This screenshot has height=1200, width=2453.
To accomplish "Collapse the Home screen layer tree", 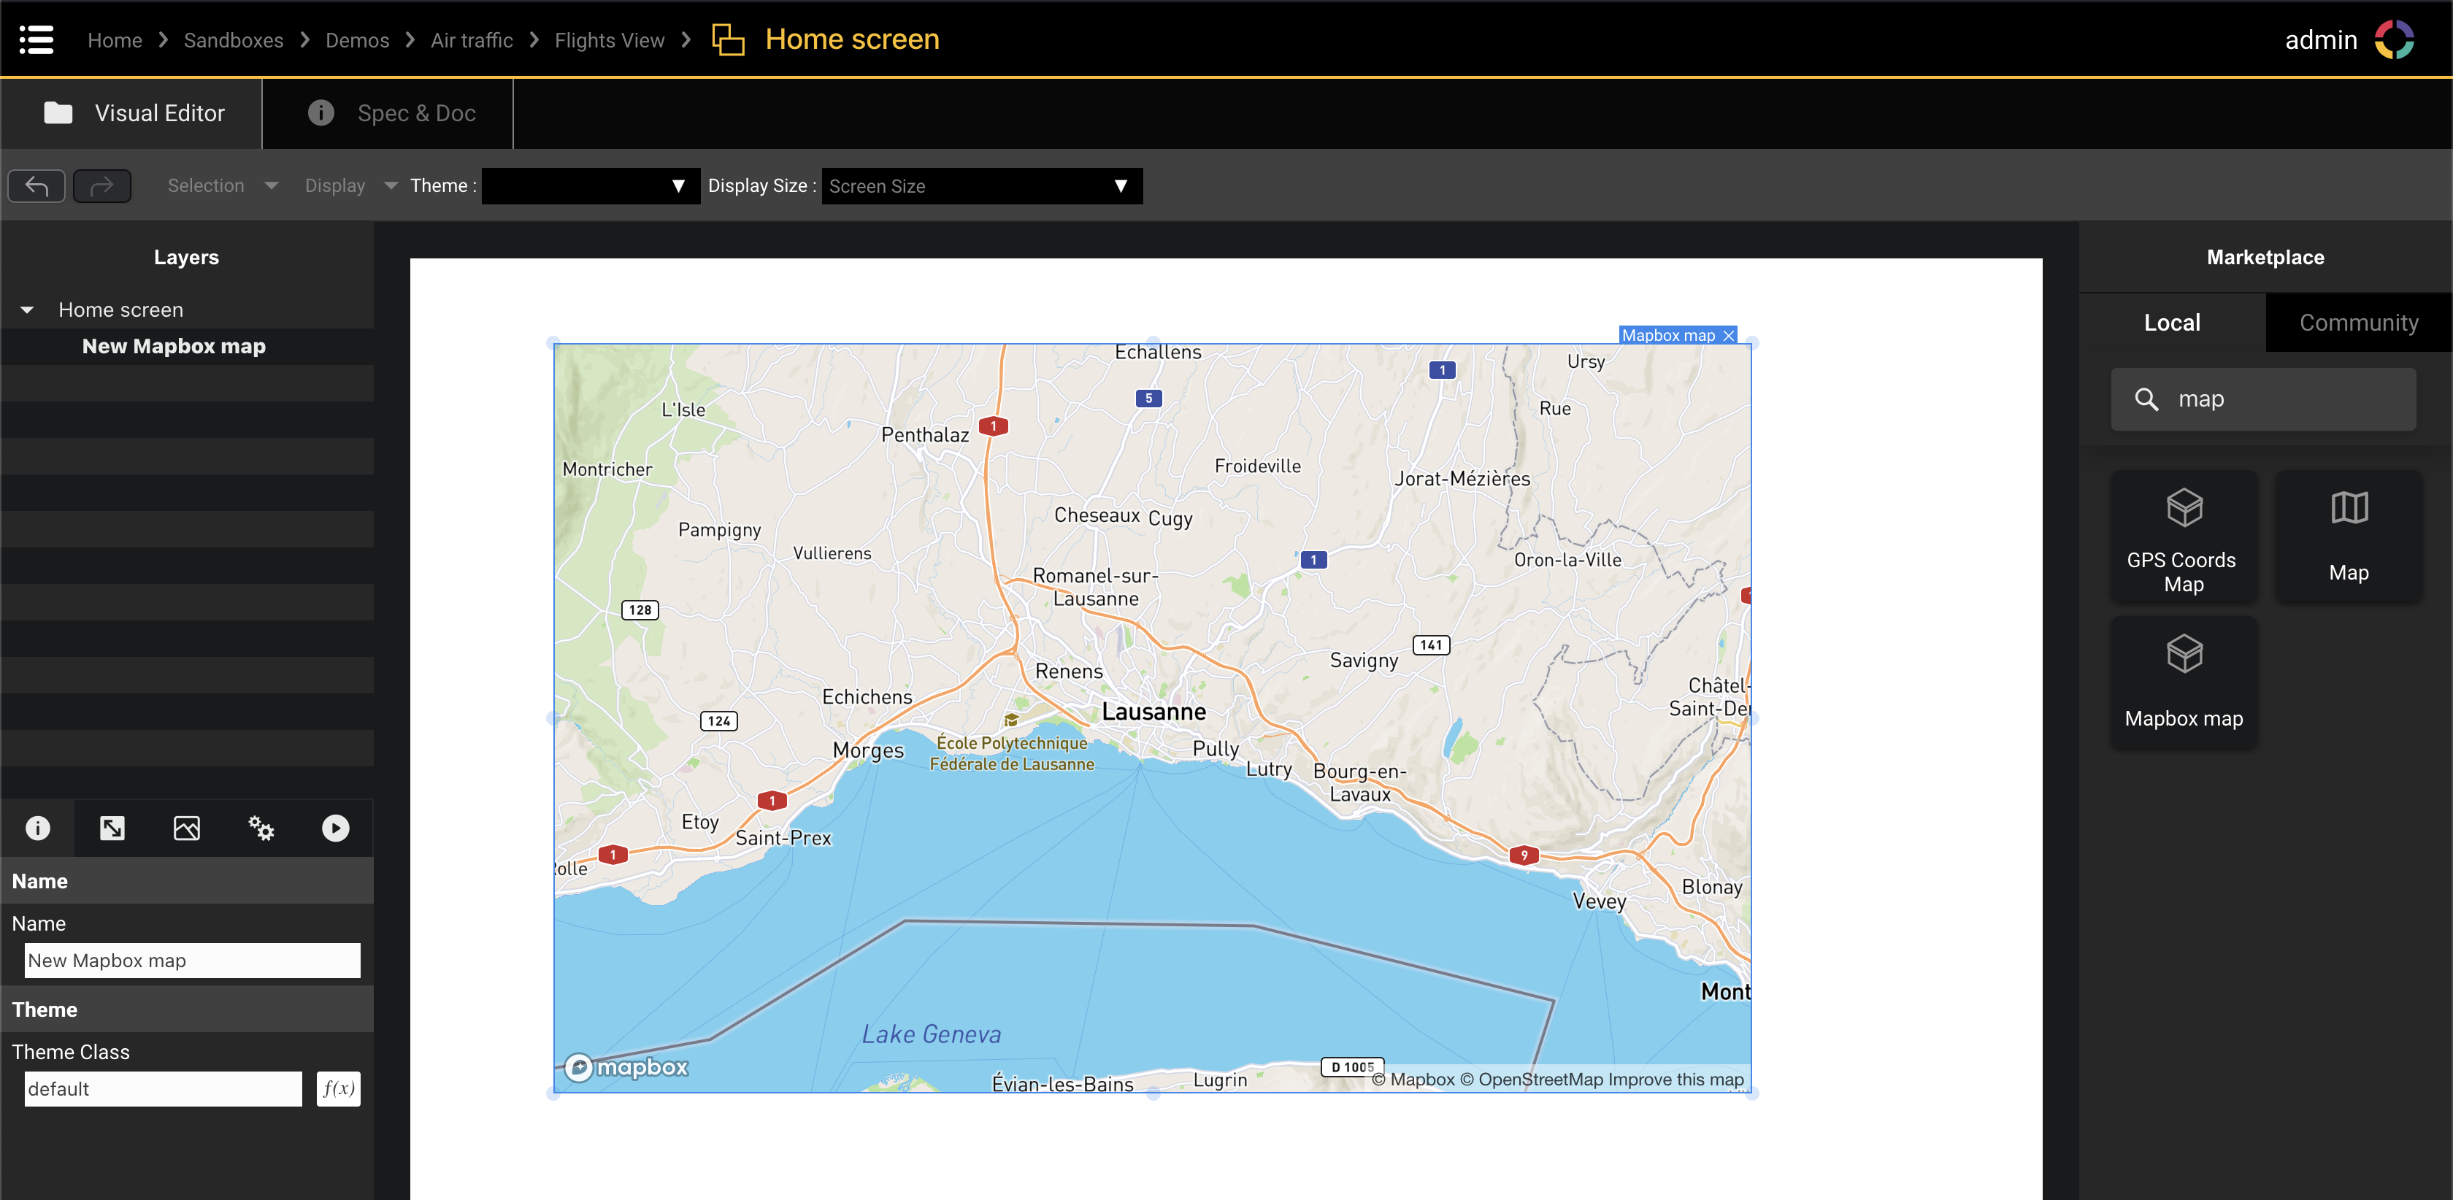I will 27,309.
